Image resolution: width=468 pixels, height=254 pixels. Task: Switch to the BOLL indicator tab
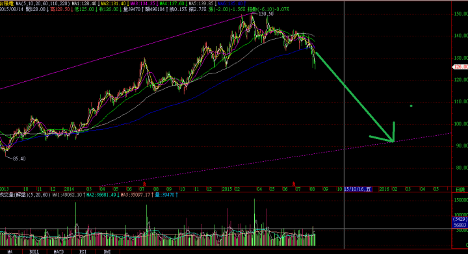pyautogui.click(x=34, y=251)
